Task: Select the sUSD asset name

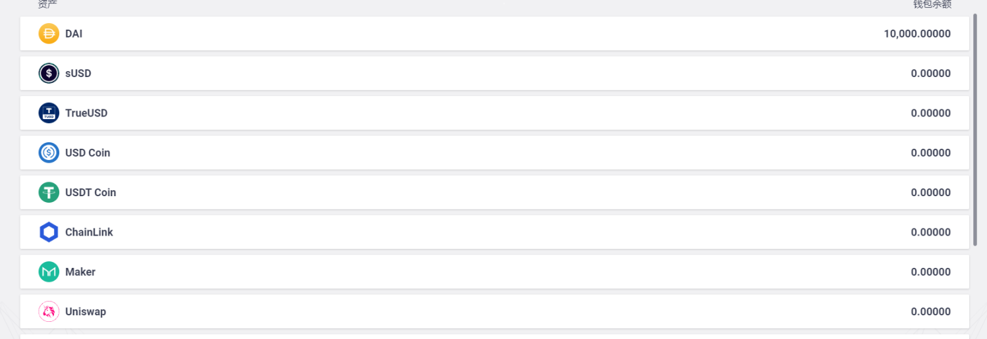Action: 78,73
